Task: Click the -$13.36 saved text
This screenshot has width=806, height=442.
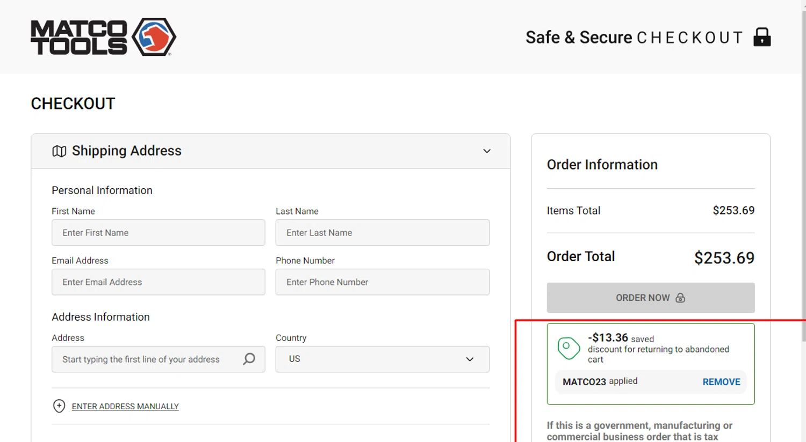Action: coord(621,338)
